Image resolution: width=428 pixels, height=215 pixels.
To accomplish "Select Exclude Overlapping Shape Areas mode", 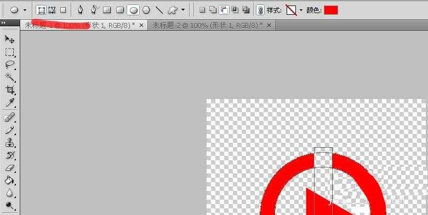I will pyautogui.click(x=246, y=10).
